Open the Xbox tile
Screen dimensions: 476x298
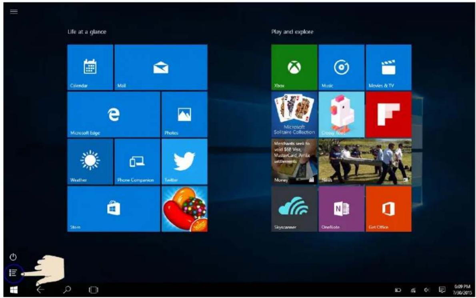[x=294, y=67]
